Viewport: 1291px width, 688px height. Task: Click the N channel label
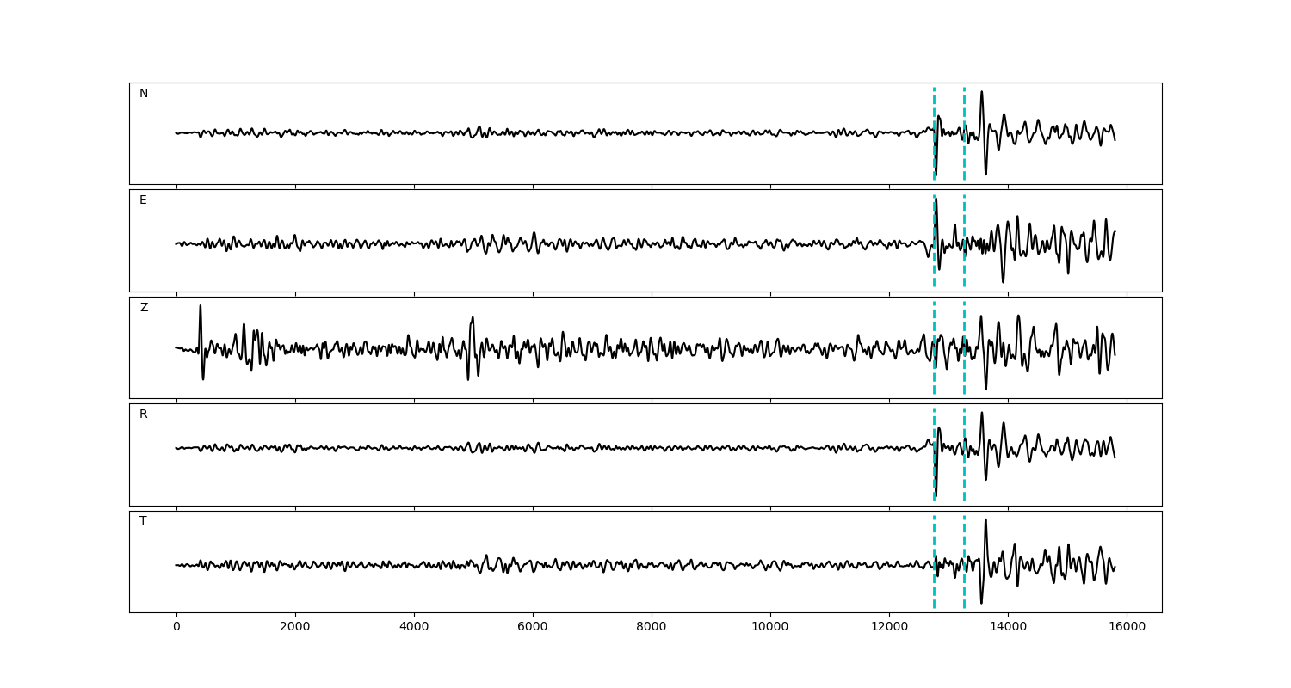pos(144,94)
